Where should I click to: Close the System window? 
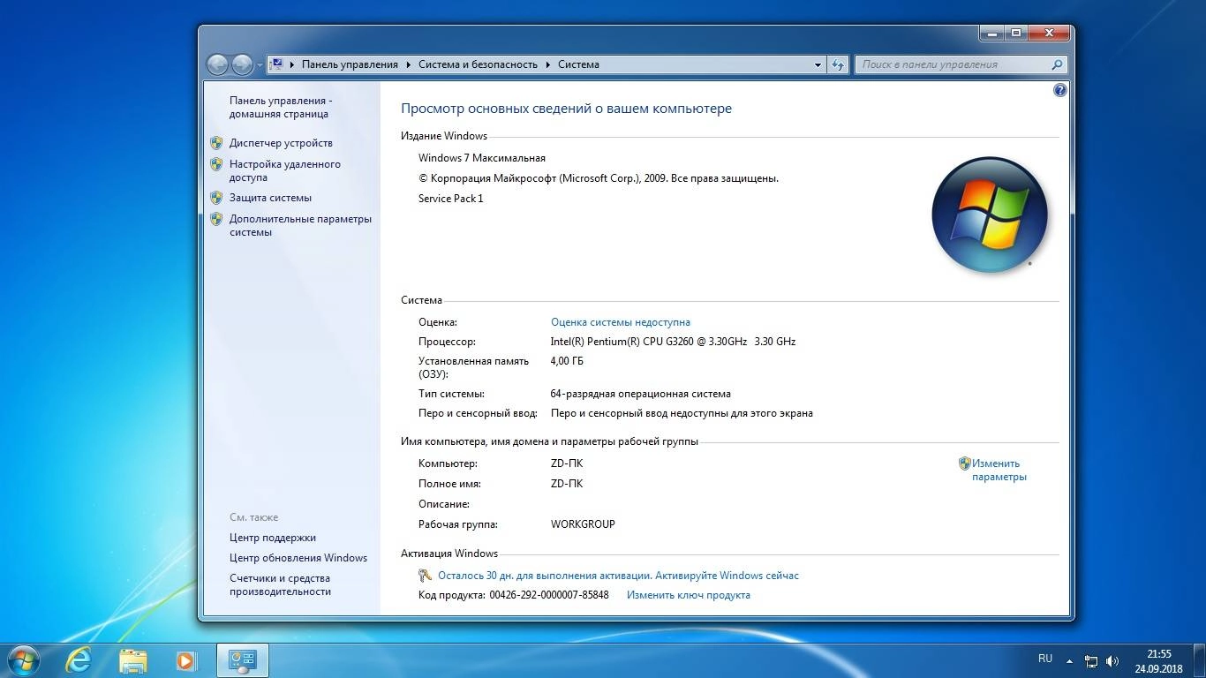point(1049,34)
